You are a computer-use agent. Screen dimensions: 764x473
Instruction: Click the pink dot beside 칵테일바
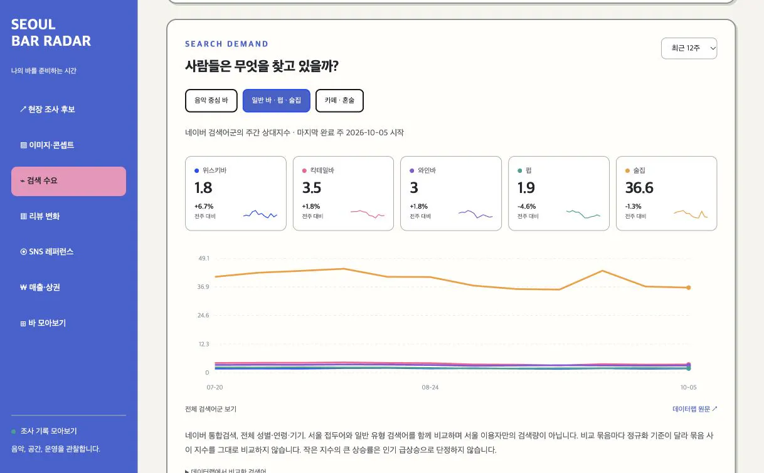tap(305, 170)
